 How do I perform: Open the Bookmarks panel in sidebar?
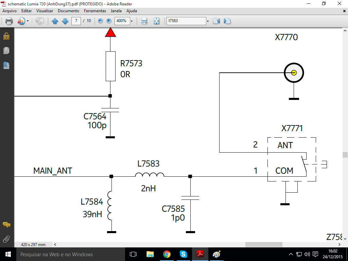click(x=6, y=65)
